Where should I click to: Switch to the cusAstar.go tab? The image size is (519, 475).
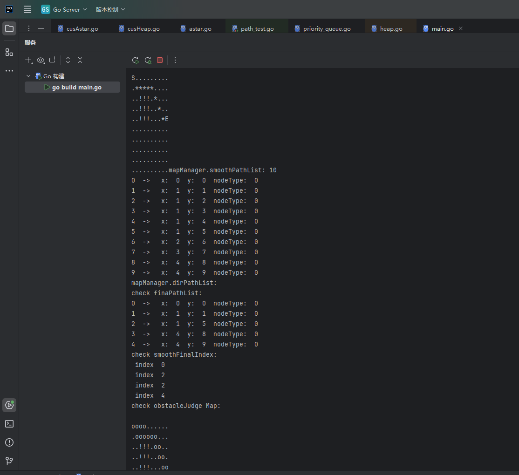coord(78,29)
